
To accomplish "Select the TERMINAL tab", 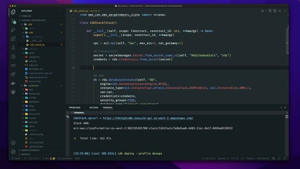I will click(107, 108).
